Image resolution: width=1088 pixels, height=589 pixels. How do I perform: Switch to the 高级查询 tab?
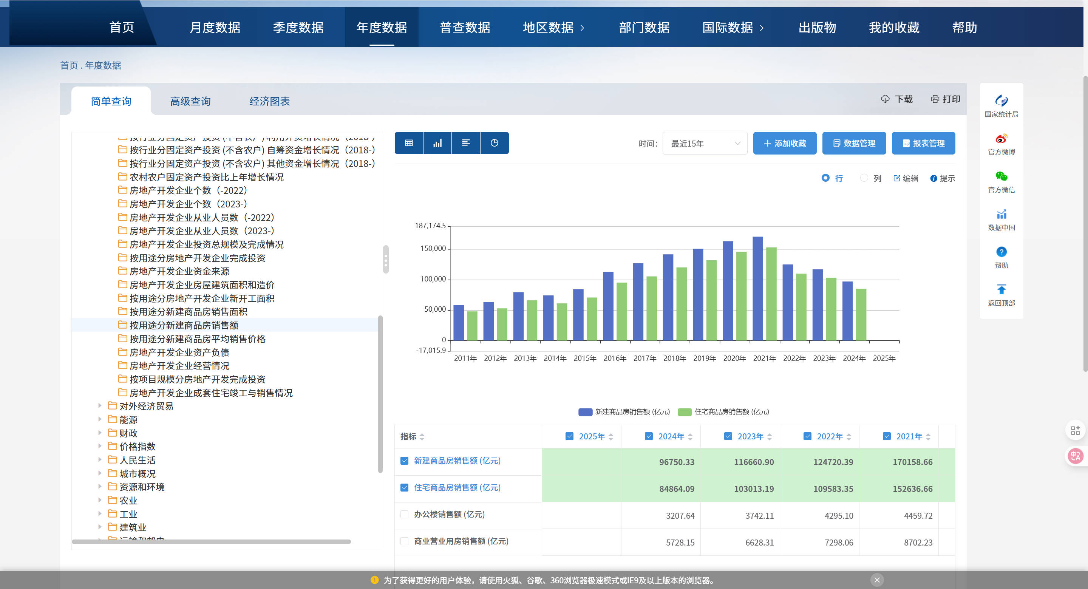pyautogui.click(x=190, y=101)
